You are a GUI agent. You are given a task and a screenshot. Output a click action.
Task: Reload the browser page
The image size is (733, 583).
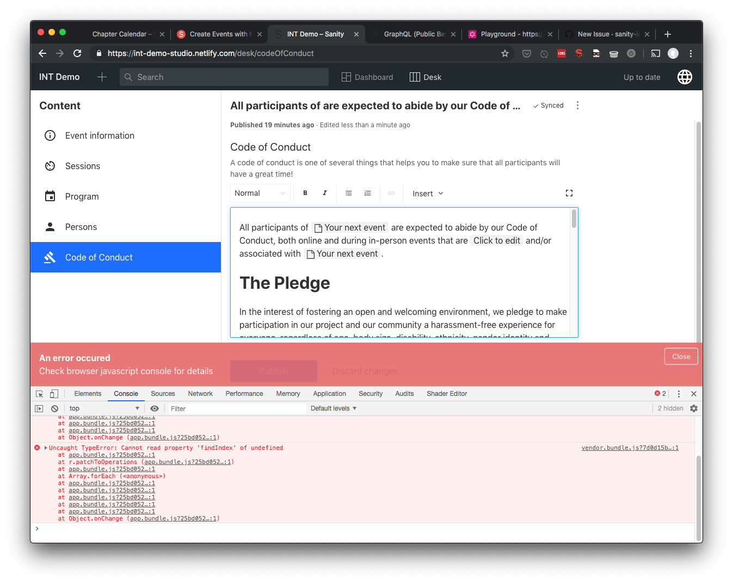[77, 53]
